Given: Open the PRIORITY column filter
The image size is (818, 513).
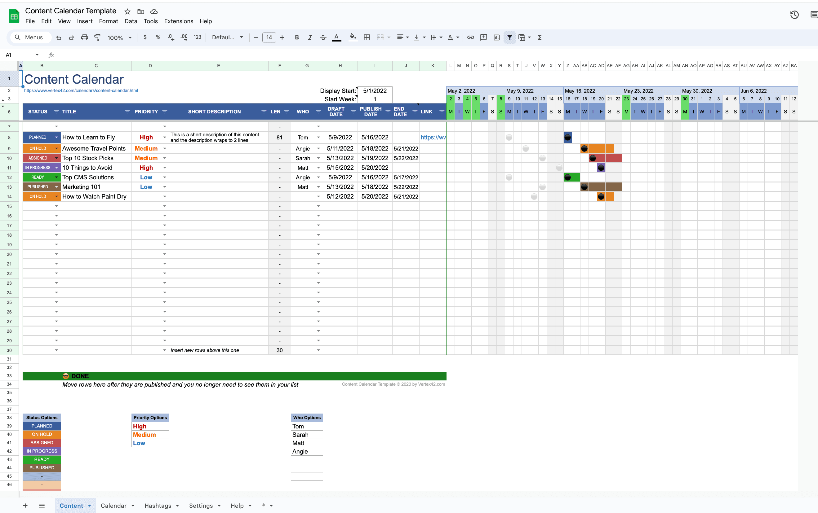Looking at the screenshot, I should click(x=165, y=112).
